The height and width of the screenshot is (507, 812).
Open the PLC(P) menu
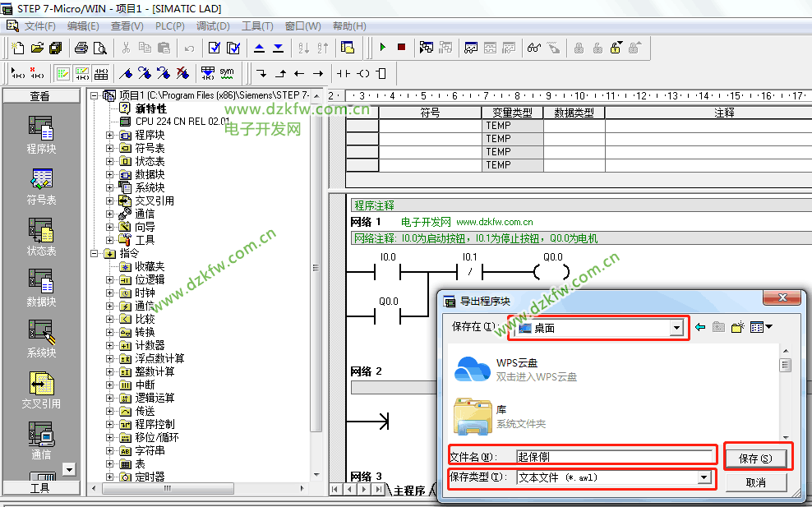pyautogui.click(x=169, y=26)
